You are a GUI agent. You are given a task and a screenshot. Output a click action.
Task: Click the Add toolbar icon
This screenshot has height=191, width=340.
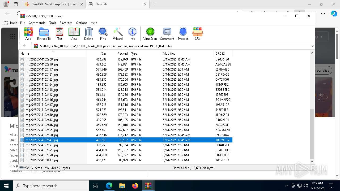point(28,34)
